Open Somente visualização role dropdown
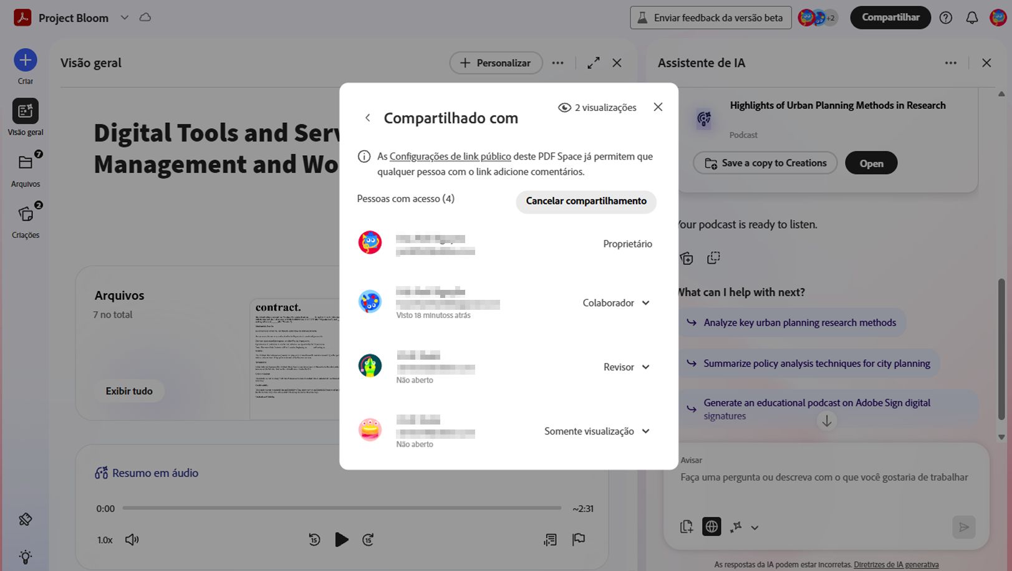The image size is (1012, 571). (597, 431)
